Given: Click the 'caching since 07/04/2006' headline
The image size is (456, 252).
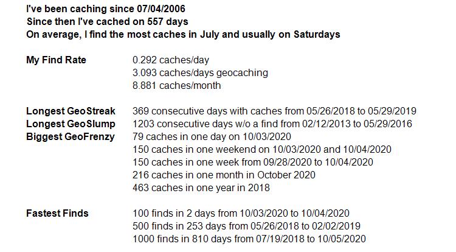Looking at the screenshot, I should click(106, 9).
